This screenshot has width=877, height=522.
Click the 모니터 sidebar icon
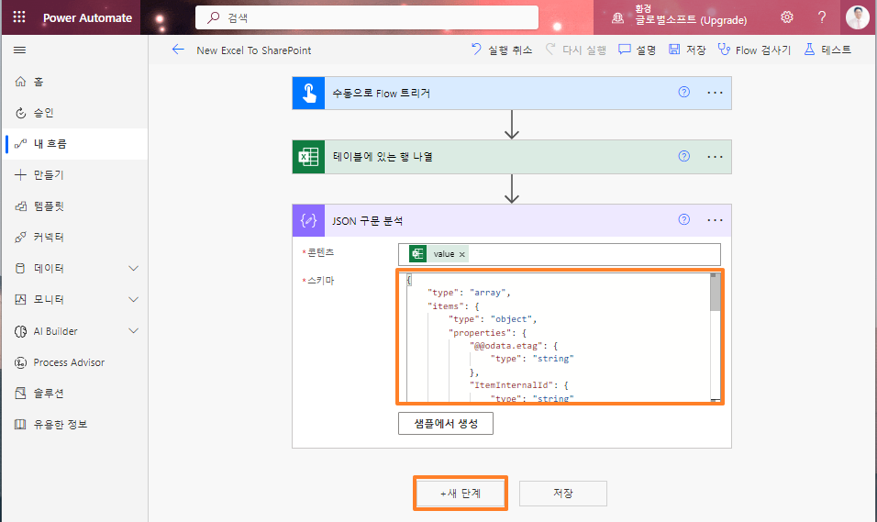click(20, 299)
